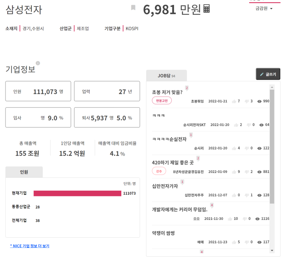Like the ㅋㅋㅋㅋ순실전자 post
This screenshot has width=282, height=265.
234,148
